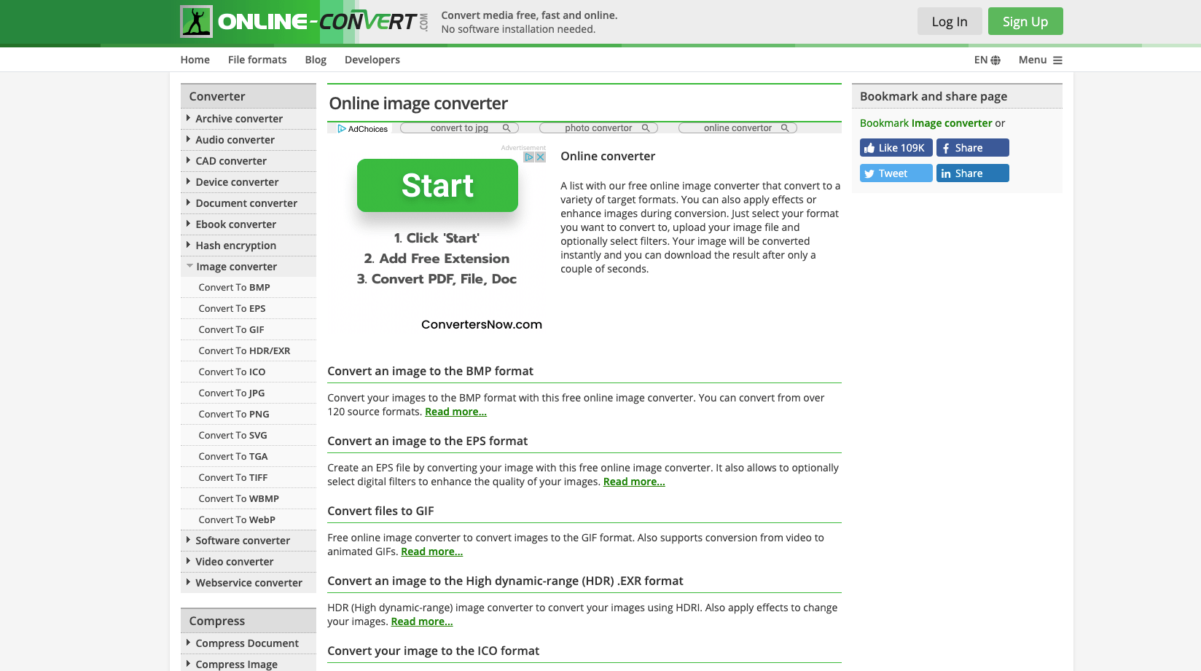Click the magnifier icon beside online convertor
Screen dimensions: 1201x671
tap(786, 127)
